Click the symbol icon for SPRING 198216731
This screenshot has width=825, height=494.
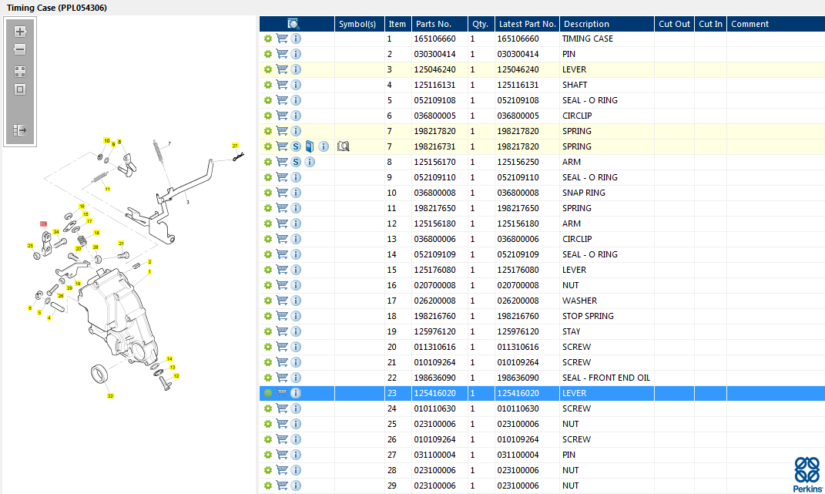(344, 146)
